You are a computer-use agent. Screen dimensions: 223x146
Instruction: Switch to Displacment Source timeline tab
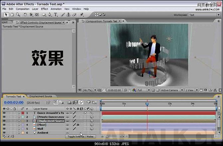41,96
